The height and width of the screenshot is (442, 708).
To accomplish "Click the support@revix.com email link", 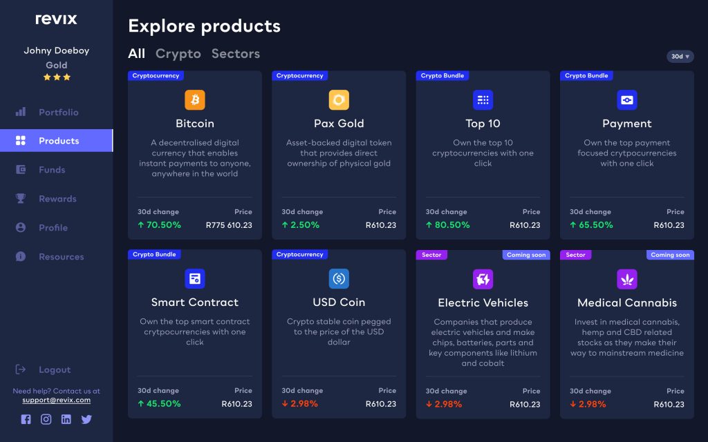I will pyautogui.click(x=56, y=400).
